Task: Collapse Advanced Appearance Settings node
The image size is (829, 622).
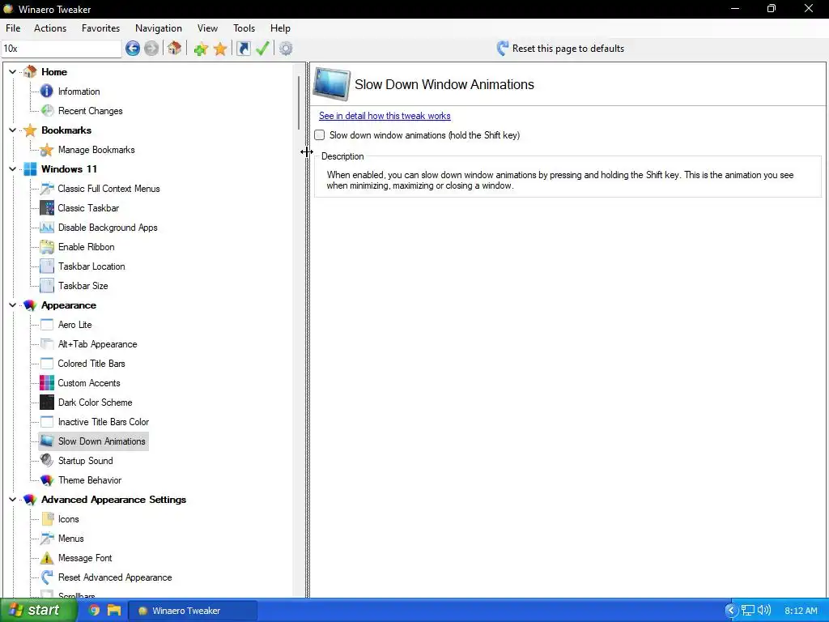Action: click(13, 499)
